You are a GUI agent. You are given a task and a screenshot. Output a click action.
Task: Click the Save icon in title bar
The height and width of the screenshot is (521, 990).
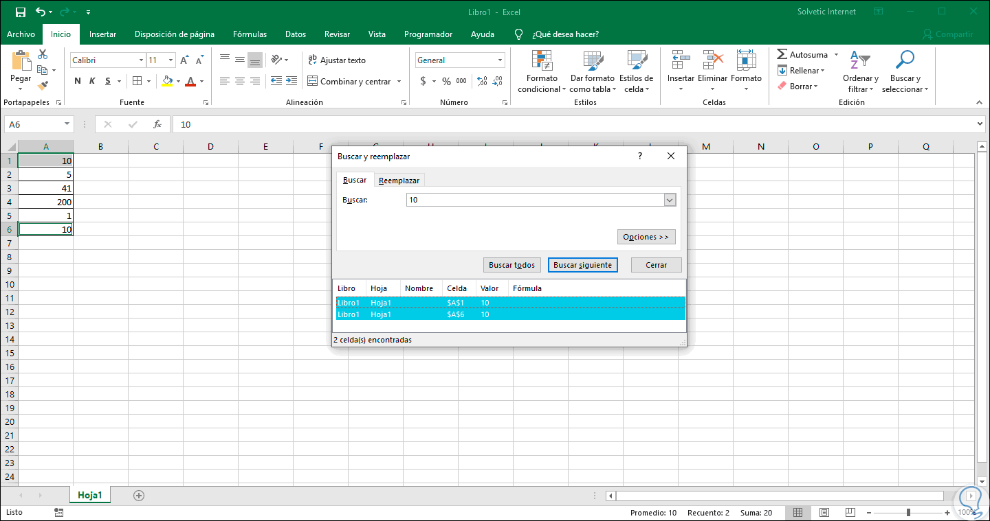point(20,12)
